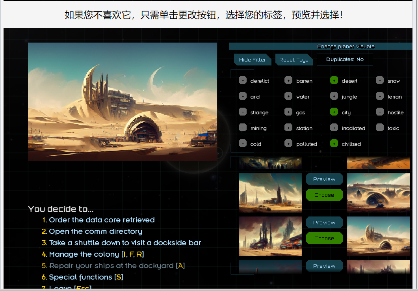Collapse tags with Hide Filter
This screenshot has height=291, width=418.
click(x=253, y=60)
